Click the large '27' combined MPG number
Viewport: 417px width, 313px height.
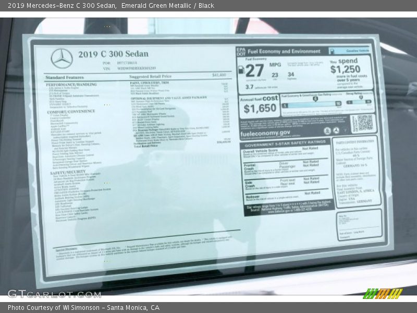[255, 70]
